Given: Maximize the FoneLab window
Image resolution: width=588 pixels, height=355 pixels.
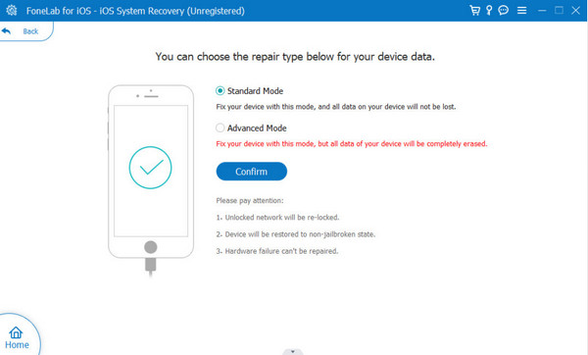Looking at the screenshot, I should coord(559,10).
